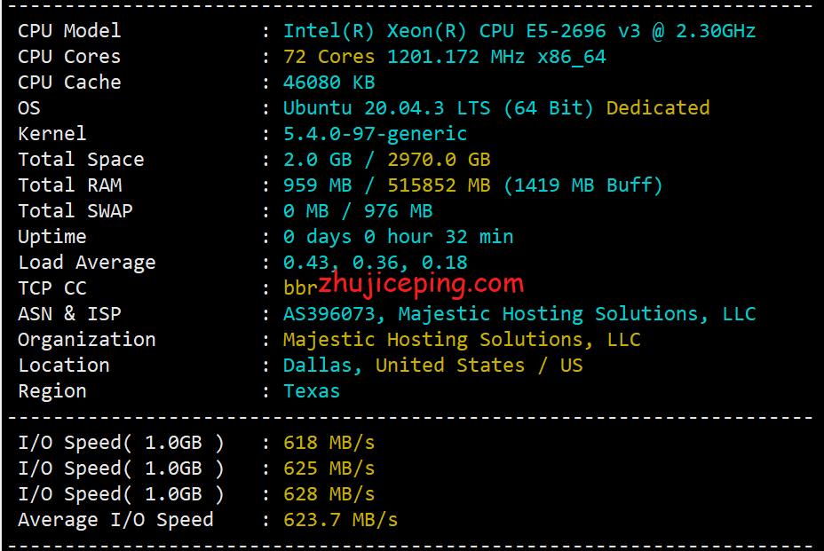Click the 2970.0 GB total space value
Image resolution: width=824 pixels, height=551 pixels.
tap(439, 160)
